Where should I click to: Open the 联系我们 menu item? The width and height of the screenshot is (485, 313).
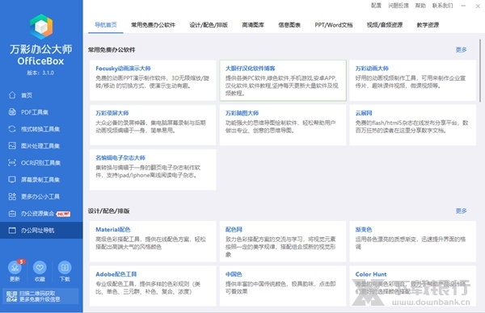click(443, 6)
